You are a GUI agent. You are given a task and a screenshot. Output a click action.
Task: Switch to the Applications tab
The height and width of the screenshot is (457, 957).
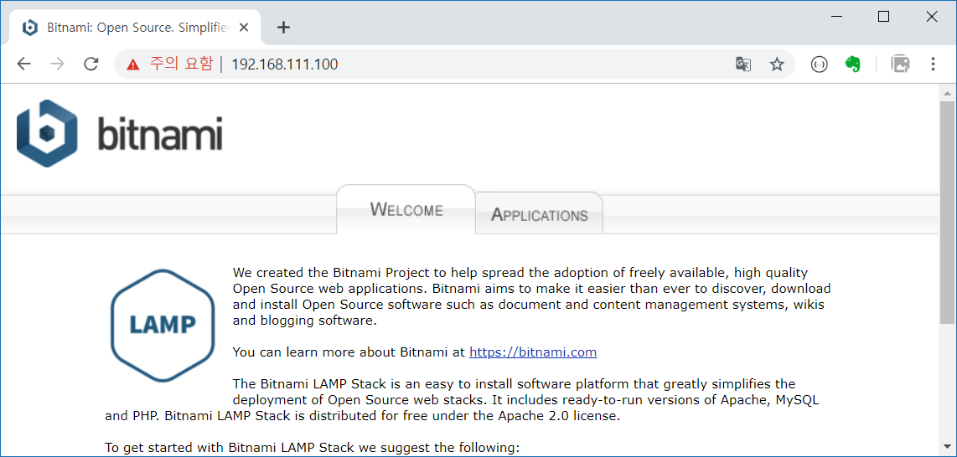(540, 214)
